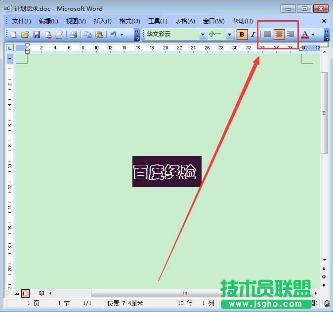333x312 pixels.
Task: Click status bar 1/1 page count
Action: [x=87, y=303]
